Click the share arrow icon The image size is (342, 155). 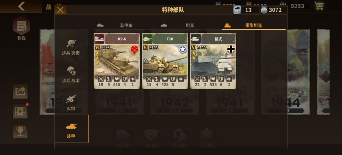20,91
